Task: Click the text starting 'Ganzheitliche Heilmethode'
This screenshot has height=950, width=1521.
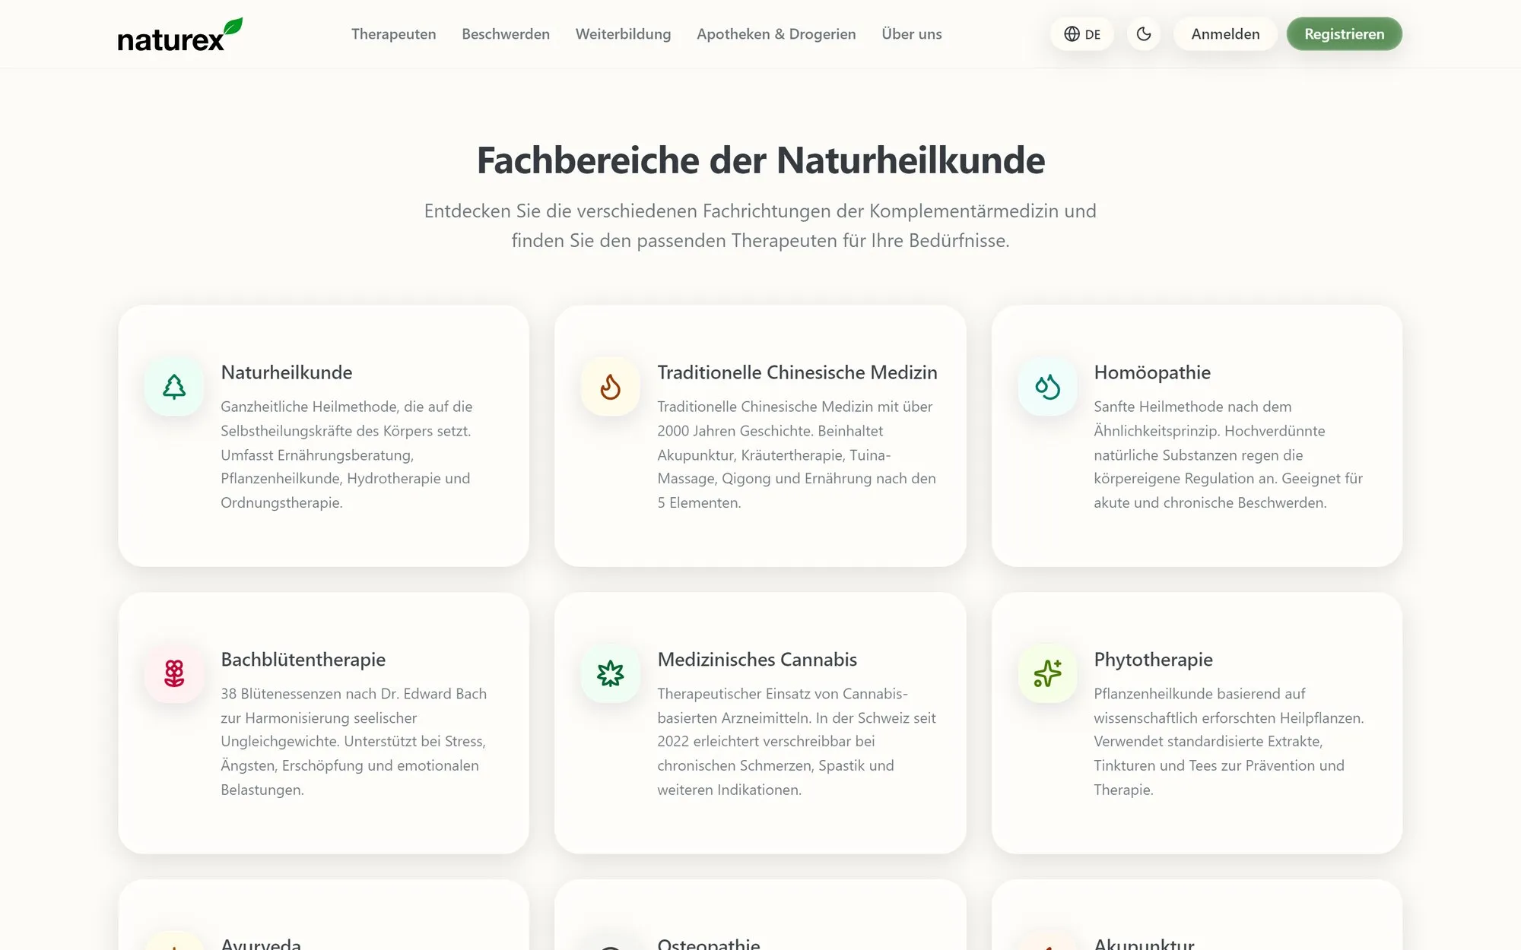Action: pos(347,454)
